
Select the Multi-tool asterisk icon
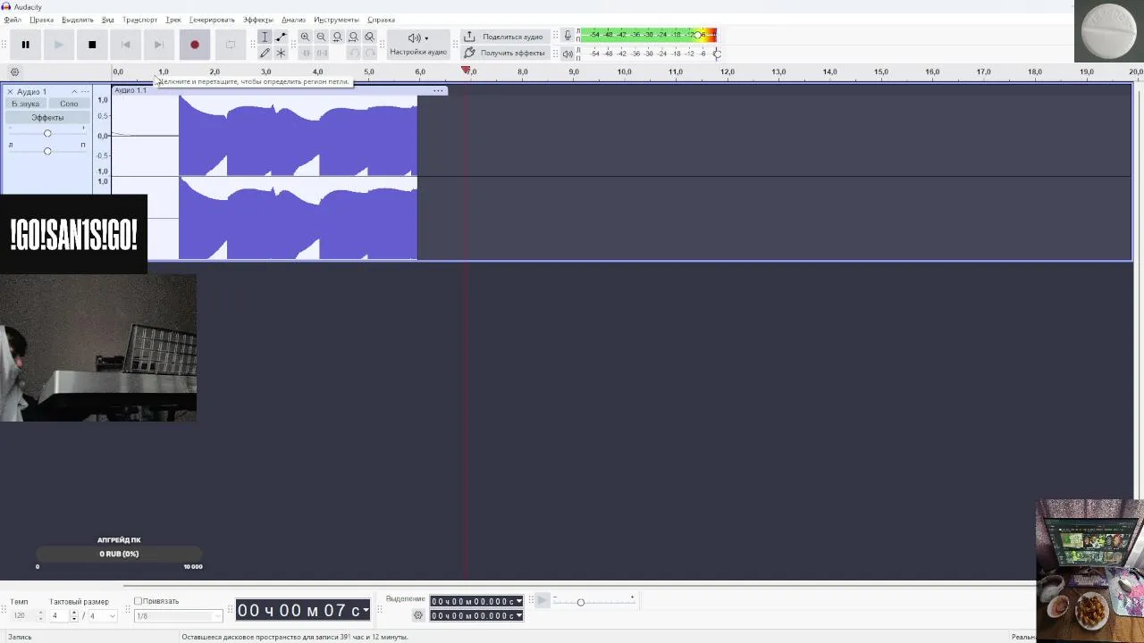(x=281, y=53)
